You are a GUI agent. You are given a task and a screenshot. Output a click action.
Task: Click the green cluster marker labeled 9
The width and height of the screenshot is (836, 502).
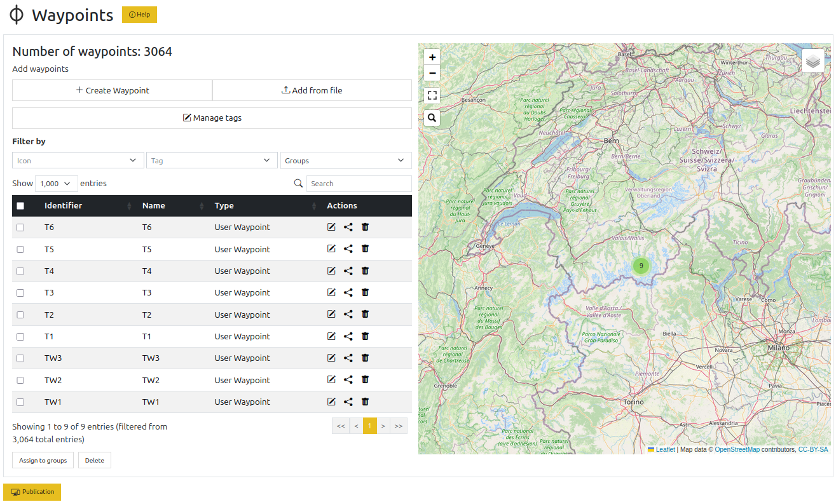(x=641, y=266)
